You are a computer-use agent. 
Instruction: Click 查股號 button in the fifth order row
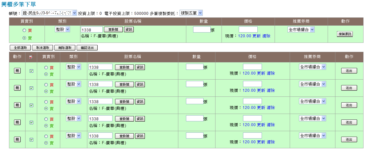point(124,136)
